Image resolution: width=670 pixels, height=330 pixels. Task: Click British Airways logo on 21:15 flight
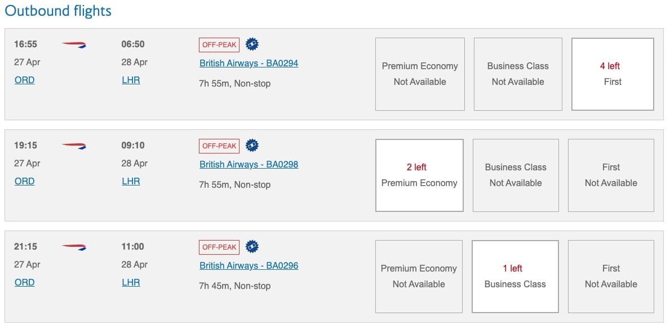(x=74, y=247)
